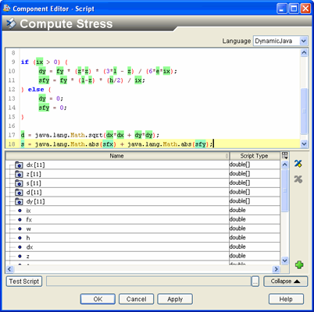
Task: Click the Apply button
Action: pos(175,299)
